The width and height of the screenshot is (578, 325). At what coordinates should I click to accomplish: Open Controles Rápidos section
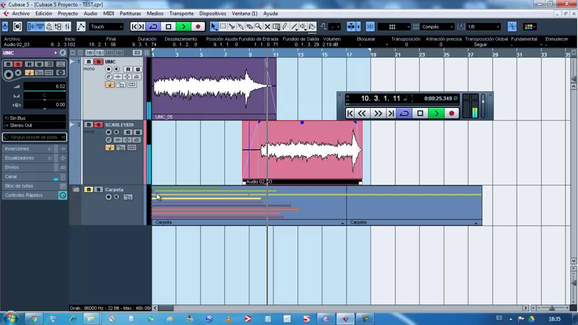(34, 195)
